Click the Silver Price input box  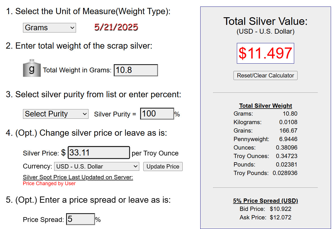99,153
